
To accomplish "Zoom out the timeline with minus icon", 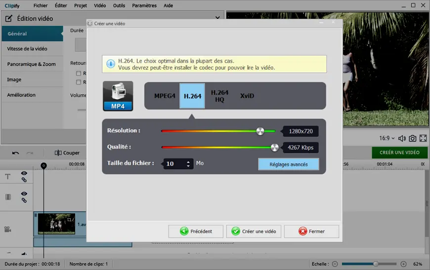I will (x=335, y=264).
